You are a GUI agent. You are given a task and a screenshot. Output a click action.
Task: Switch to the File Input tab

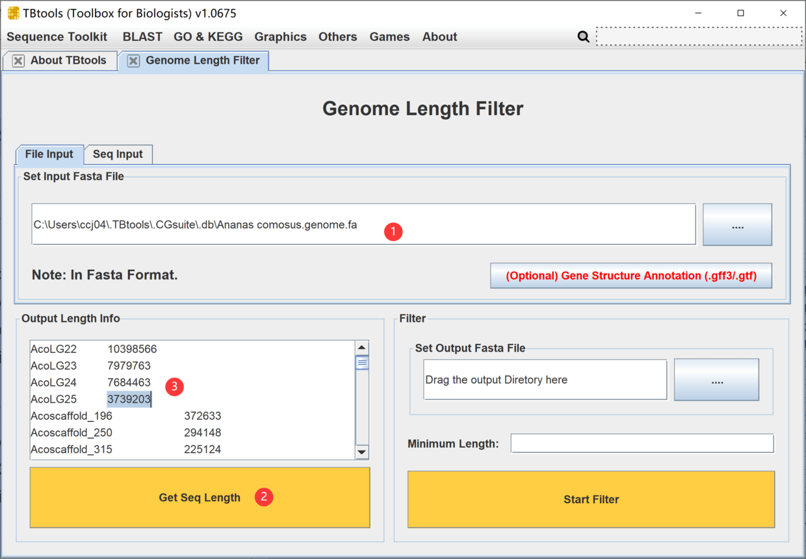(x=49, y=155)
